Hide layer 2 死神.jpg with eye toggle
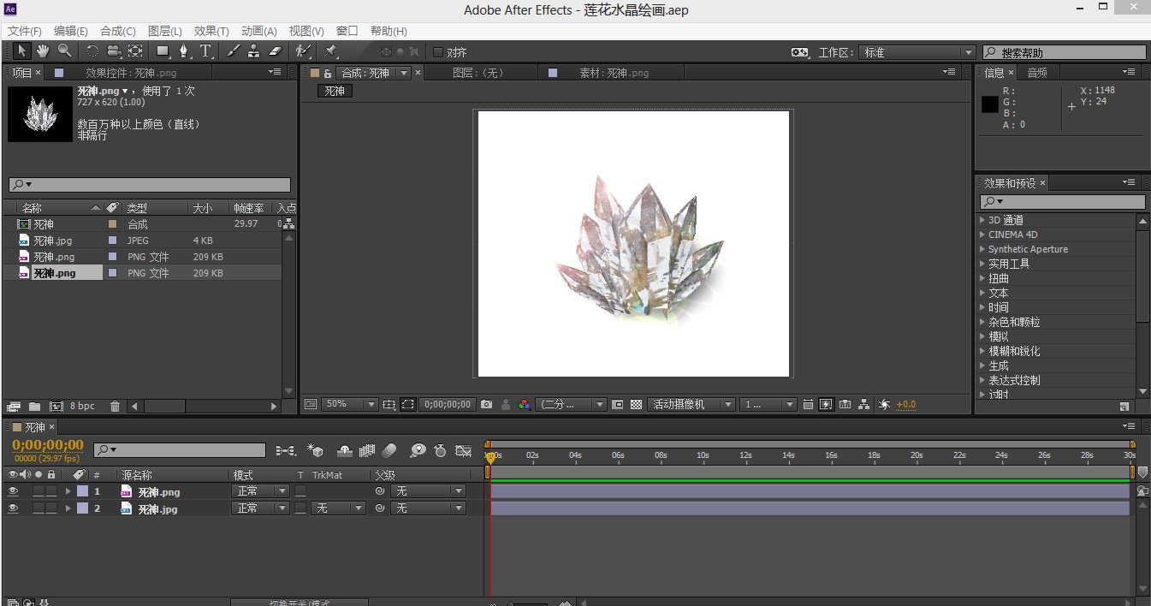Screen dimensions: 1151x606 click(x=13, y=508)
